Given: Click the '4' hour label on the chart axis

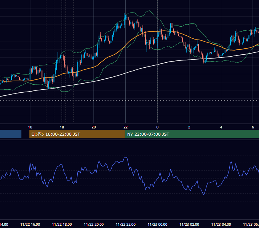Looking at the screenshot, I should click(x=221, y=127).
